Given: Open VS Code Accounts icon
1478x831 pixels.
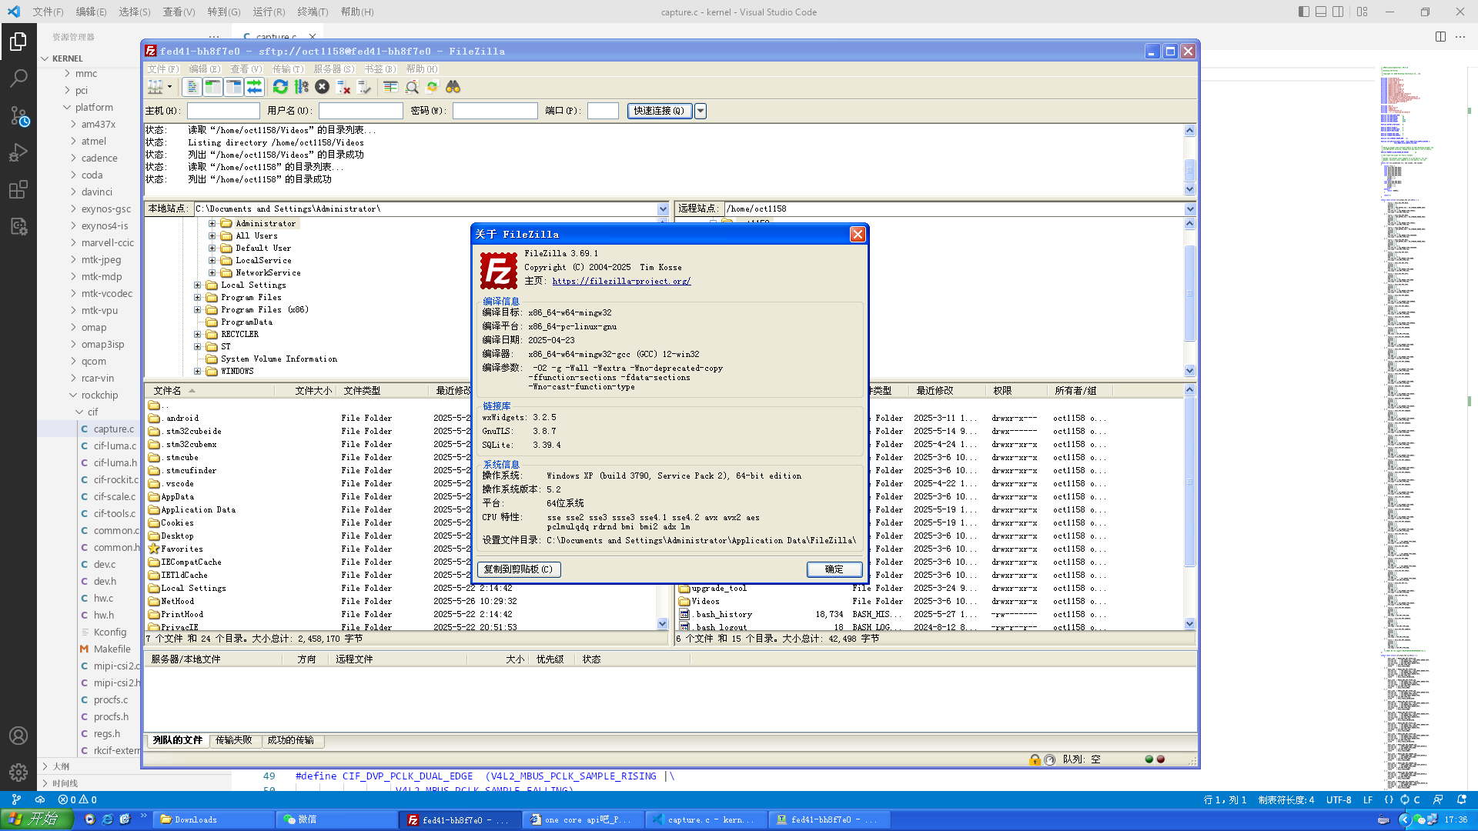Looking at the screenshot, I should tap(18, 736).
